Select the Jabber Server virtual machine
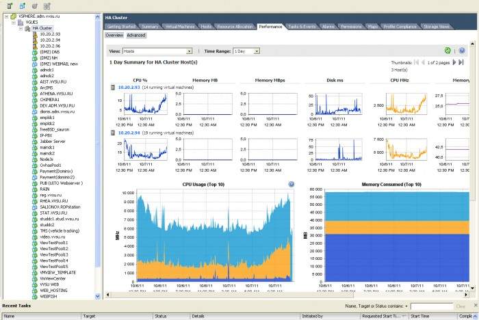479x320 pixels. [53, 140]
